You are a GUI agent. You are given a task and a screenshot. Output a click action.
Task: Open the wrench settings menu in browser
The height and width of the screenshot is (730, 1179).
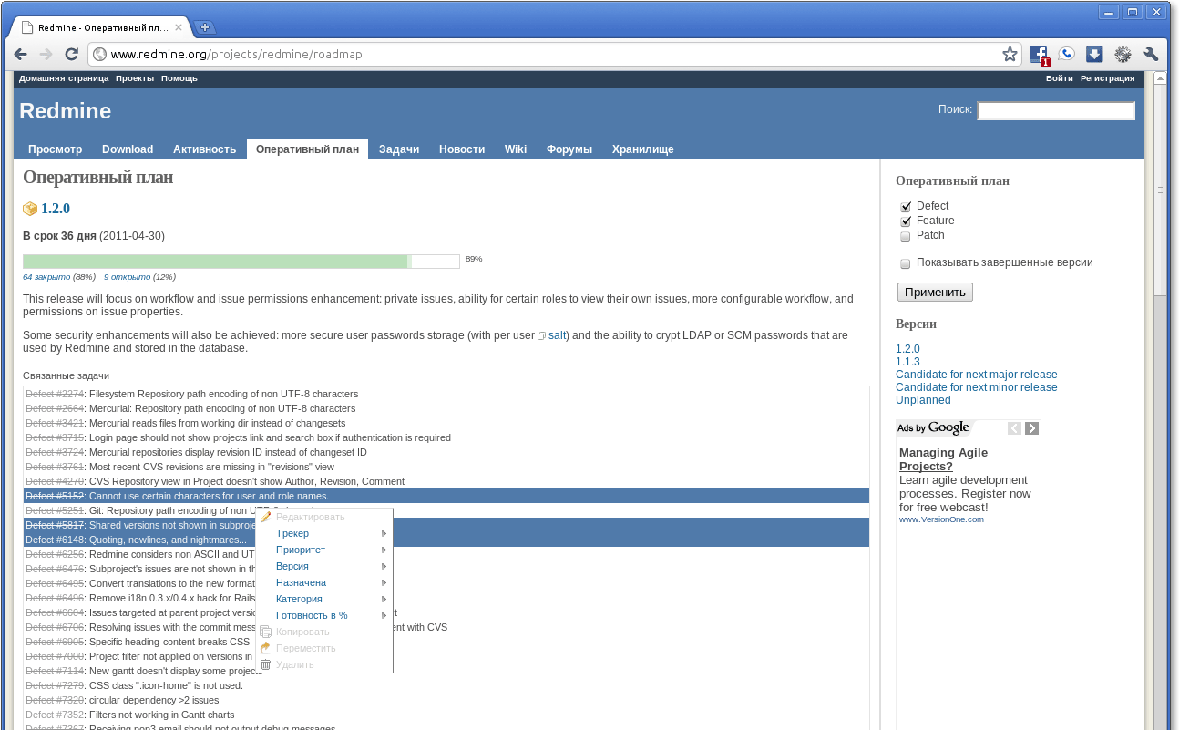[1151, 55]
